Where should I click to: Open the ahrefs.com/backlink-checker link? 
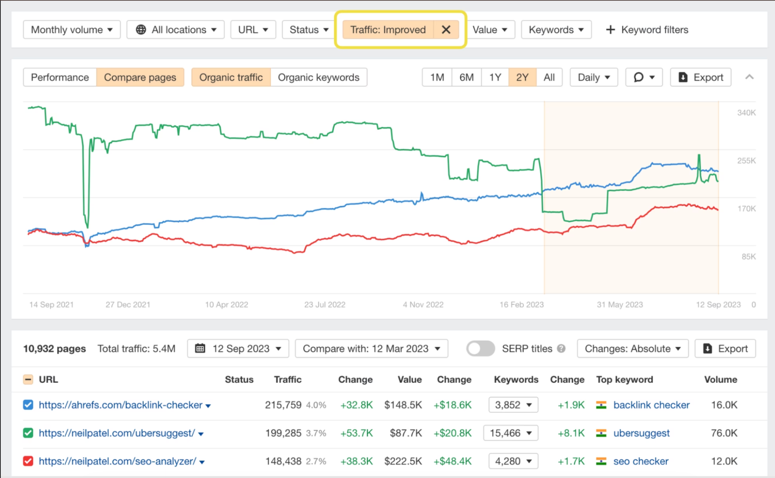click(120, 405)
